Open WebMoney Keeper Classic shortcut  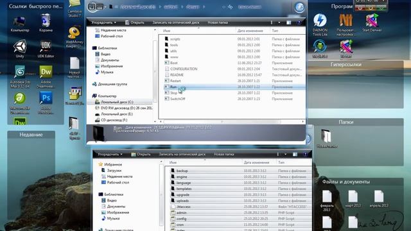[74, 37]
